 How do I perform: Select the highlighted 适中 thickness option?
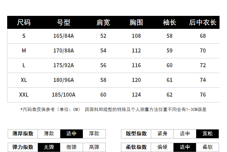coord(72,134)
